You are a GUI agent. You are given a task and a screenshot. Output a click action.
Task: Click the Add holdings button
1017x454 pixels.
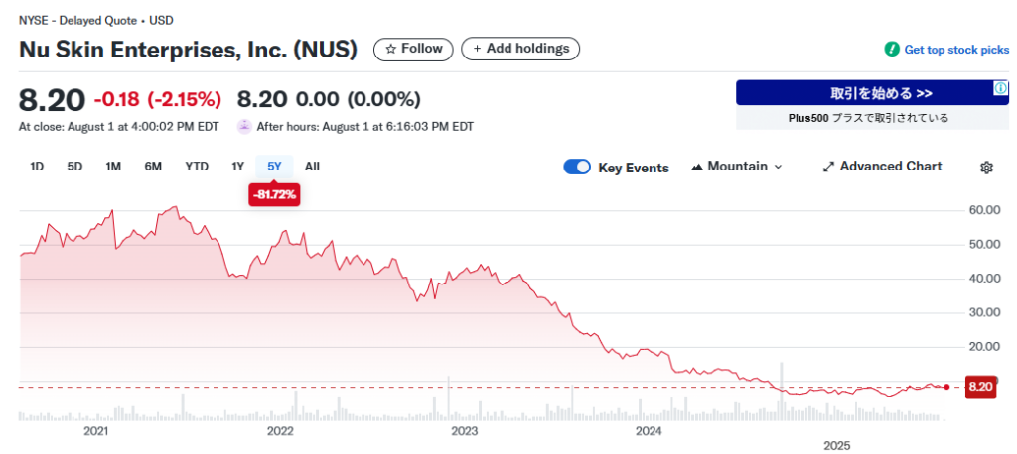520,49
